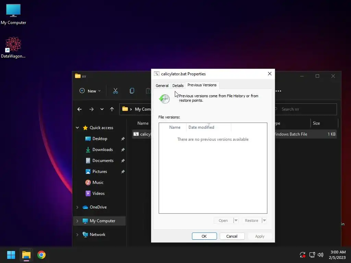Select Music in the navigation pane
Screen dimensions: 351x263
(98, 183)
